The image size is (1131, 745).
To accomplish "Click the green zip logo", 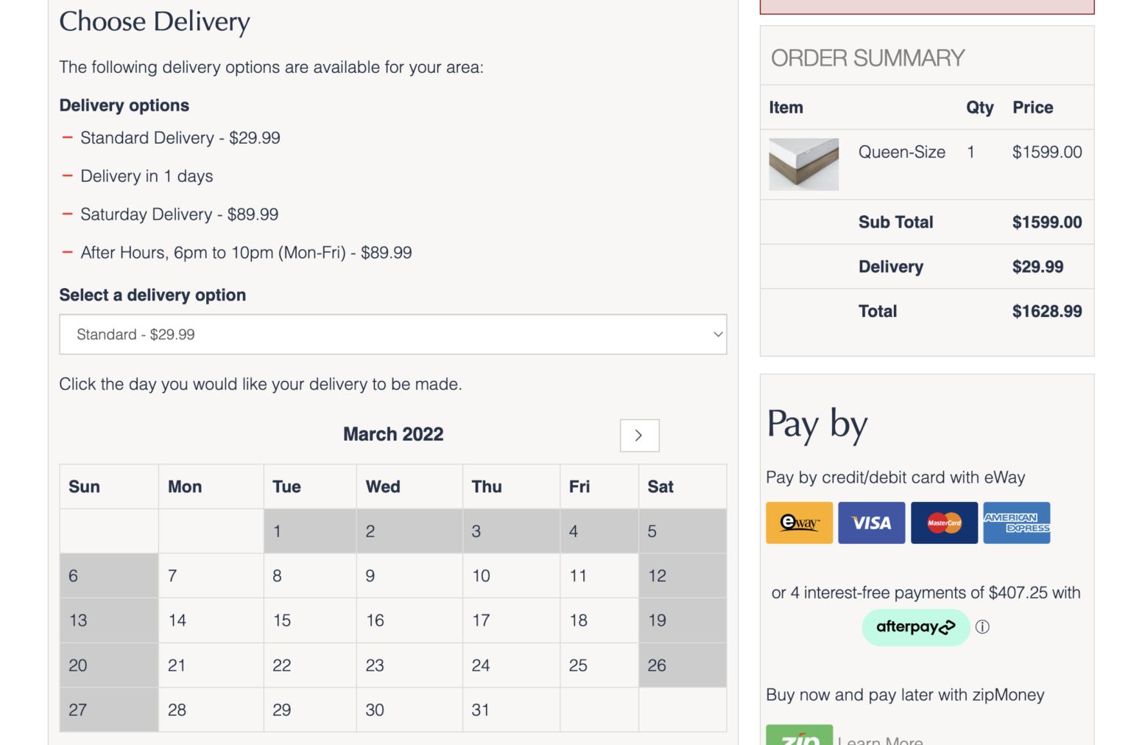I will (799, 737).
